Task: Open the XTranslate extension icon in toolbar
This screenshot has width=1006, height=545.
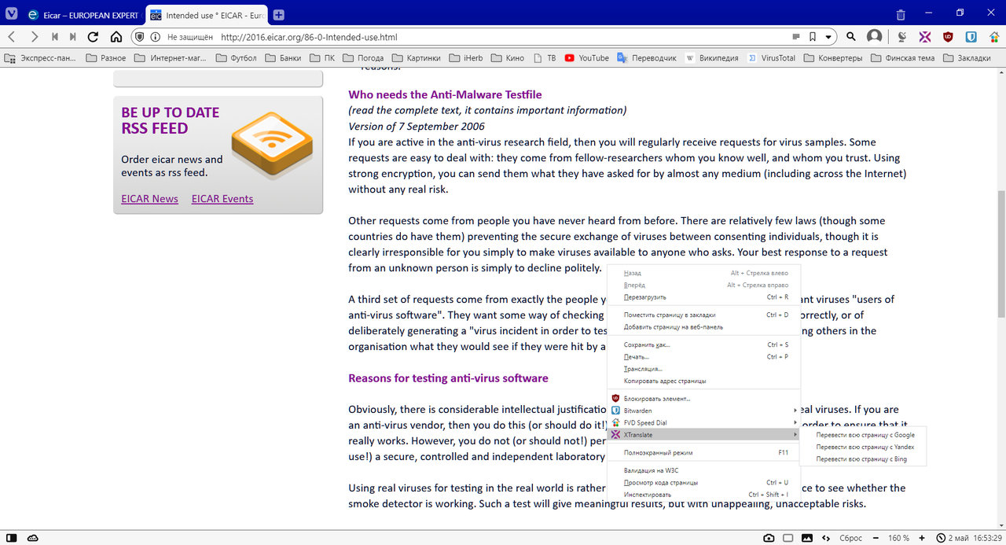Action: [925, 37]
